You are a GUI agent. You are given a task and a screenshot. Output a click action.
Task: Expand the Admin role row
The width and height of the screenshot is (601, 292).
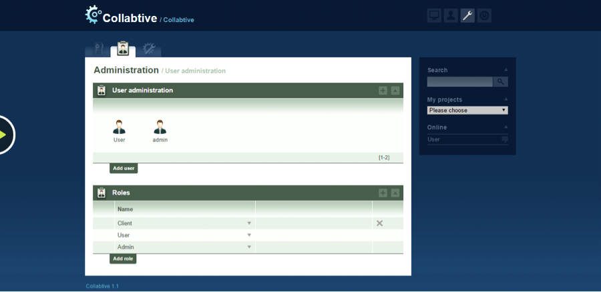(249, 247)
